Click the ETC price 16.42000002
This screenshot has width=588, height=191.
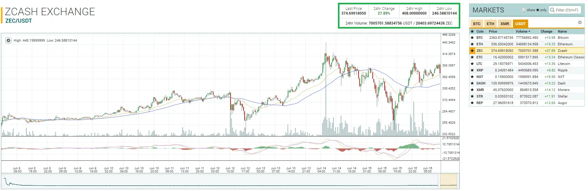503,57
